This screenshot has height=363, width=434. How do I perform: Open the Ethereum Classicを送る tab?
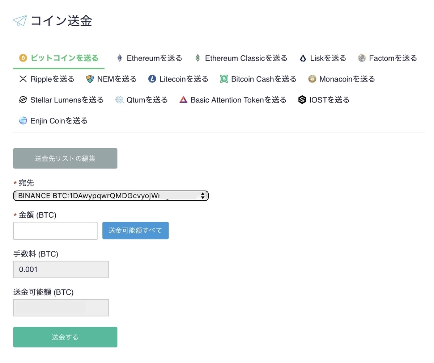coord(241,58)
